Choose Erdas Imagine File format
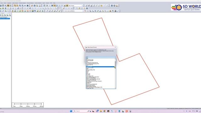This screenshot has width=201, height=113. pyautogui.click(x=90, y=76)
